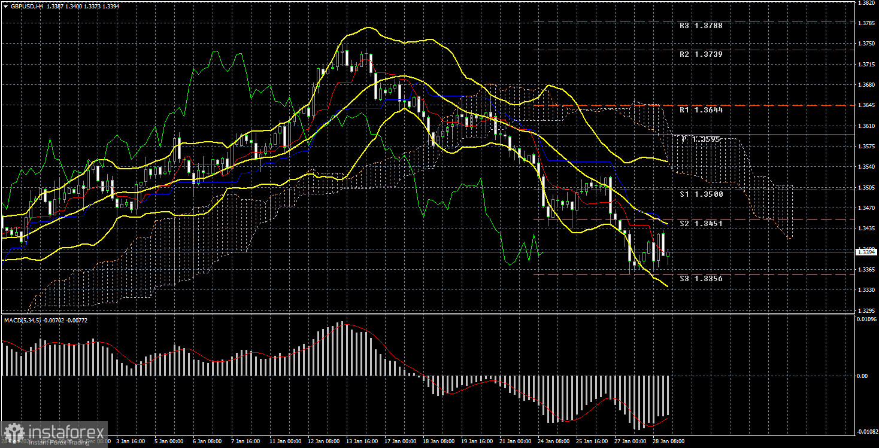Click time axis label 18 Jan 08:00
Viewport: 879px width, 448px height.
(x=440, y=441)
